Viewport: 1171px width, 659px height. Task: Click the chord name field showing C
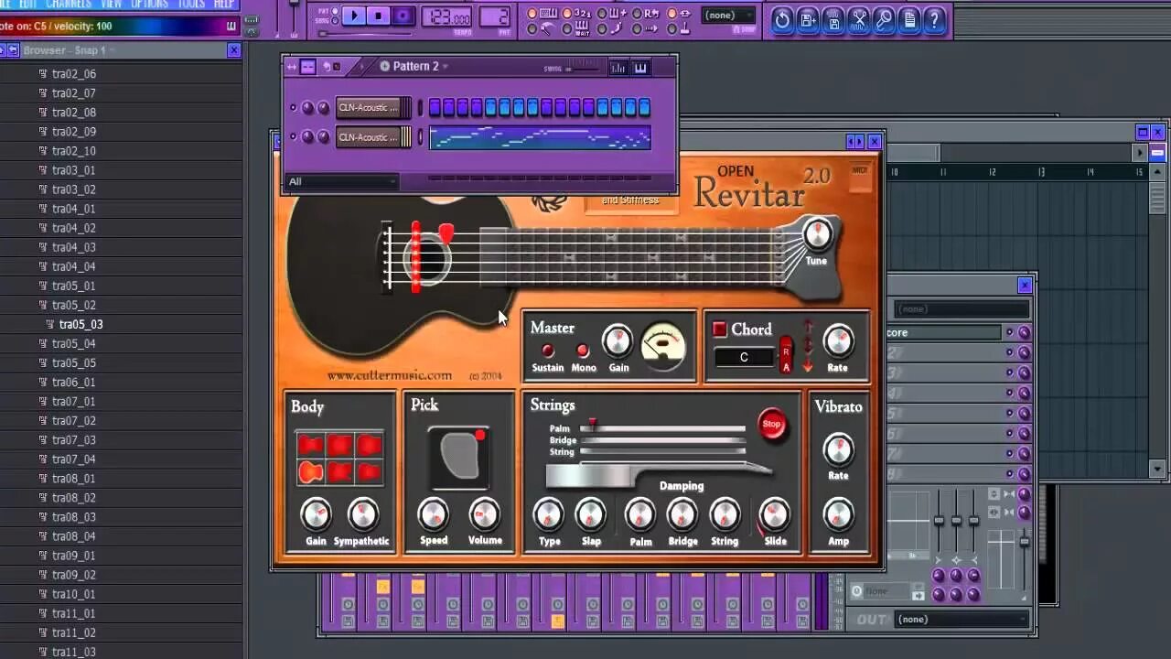coord(744,357)
